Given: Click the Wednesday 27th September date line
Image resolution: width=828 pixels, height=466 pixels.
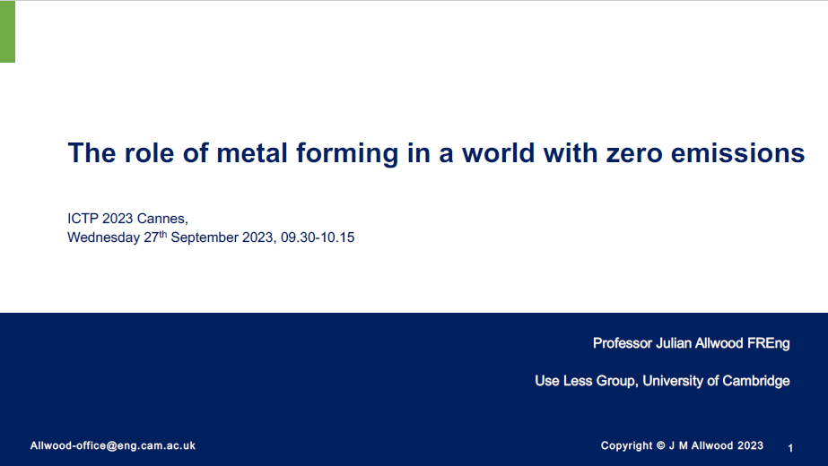Looking at the screenshot, I should coord(211,237).
